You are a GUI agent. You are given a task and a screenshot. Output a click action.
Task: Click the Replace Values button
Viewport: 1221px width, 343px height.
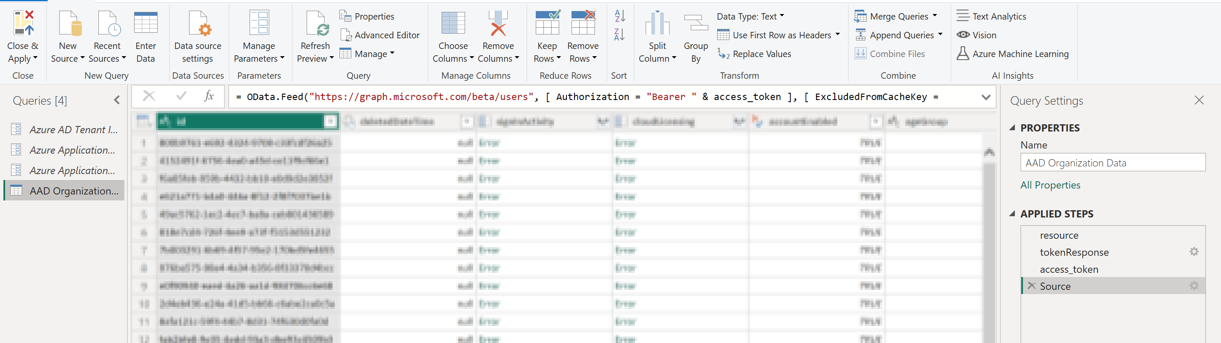pos(754,54)
